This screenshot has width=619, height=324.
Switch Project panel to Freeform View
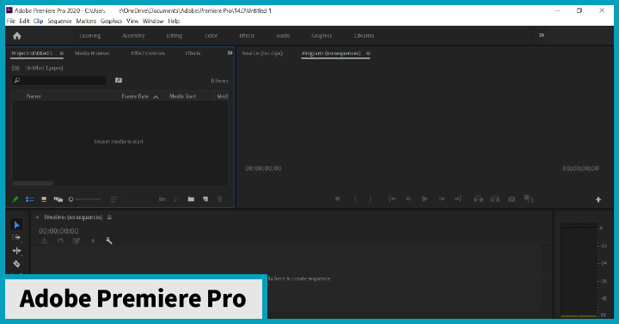point(58,199)
